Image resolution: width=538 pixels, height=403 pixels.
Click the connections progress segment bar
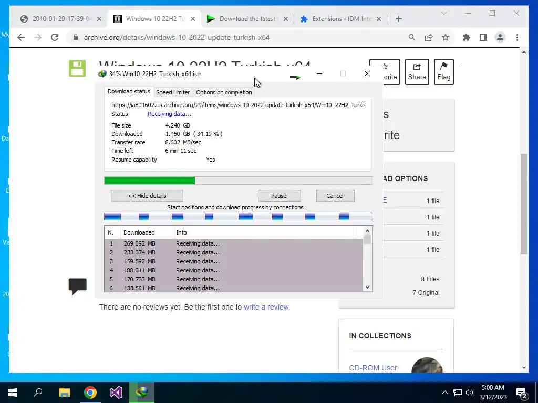239,216
